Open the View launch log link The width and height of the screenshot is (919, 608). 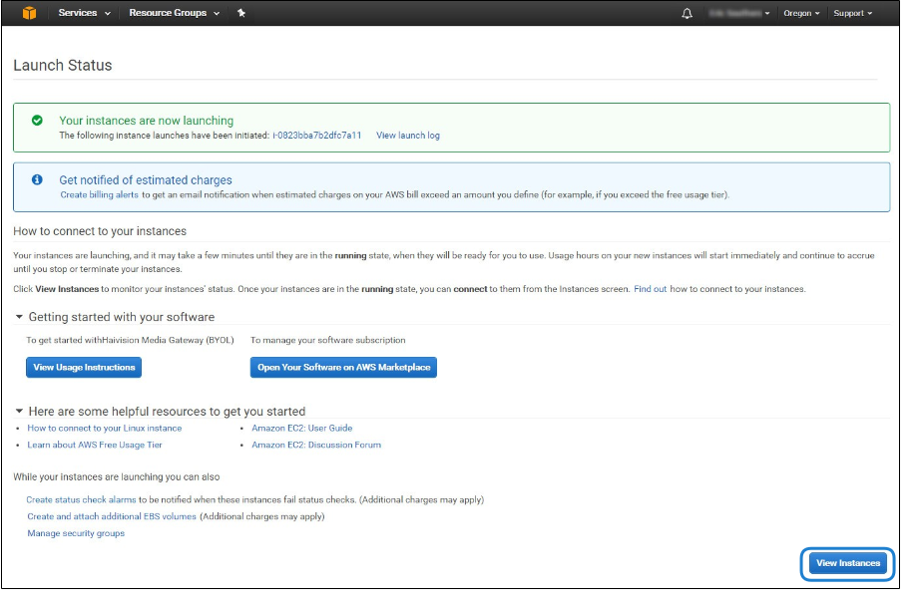click(407, 136)
